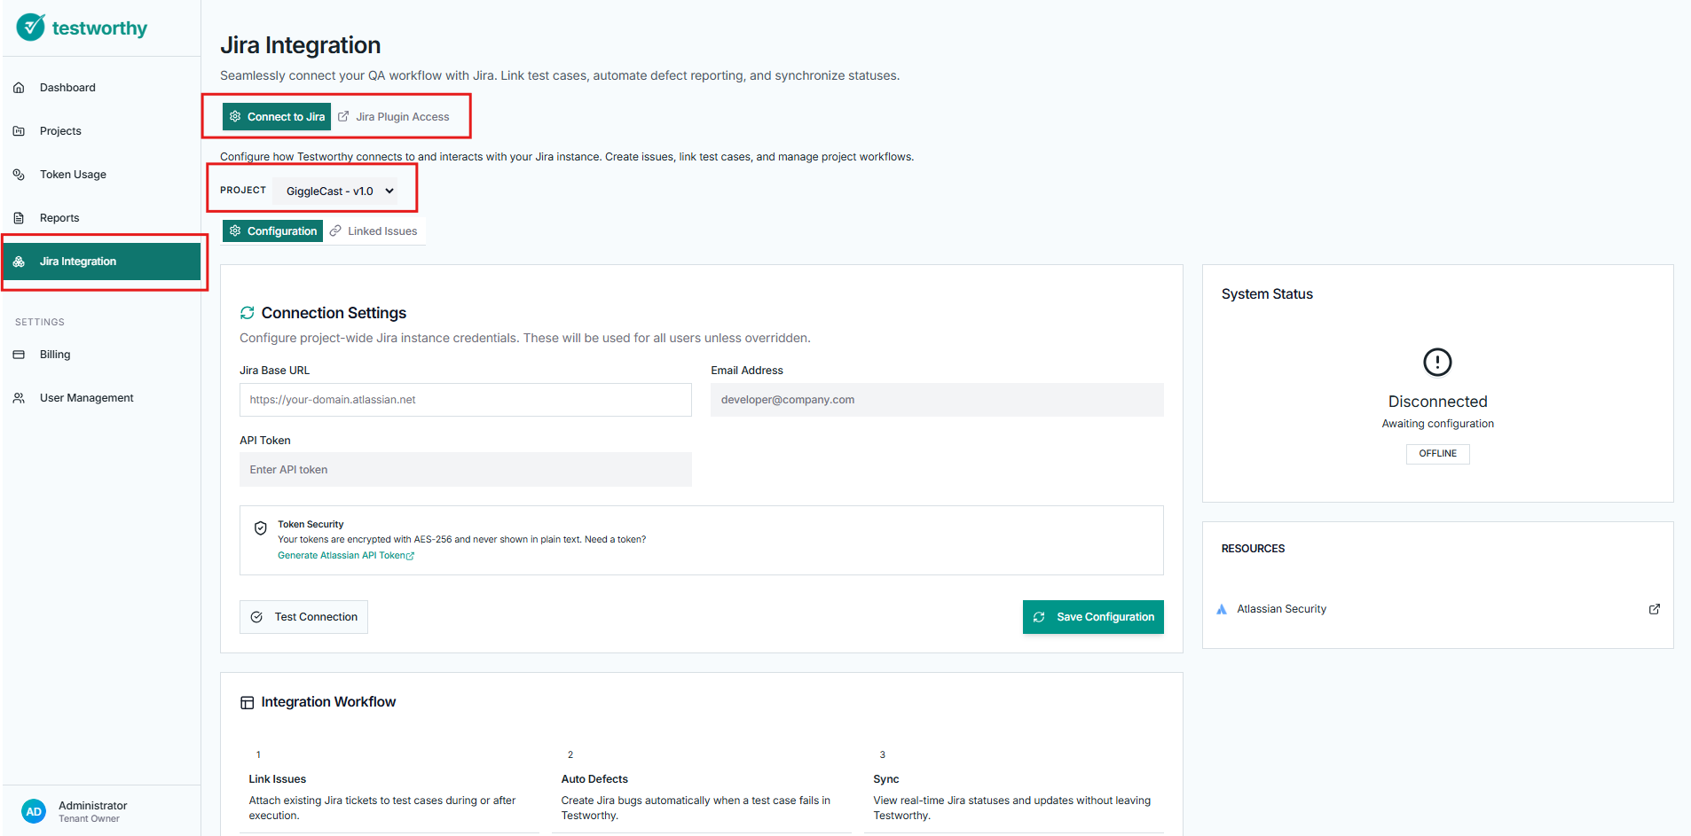The width and height of the screenshot is (1691, 836).
Task: Open the Jira Plugin Access link
Action: pyautogui.click(x=394, y=116)
